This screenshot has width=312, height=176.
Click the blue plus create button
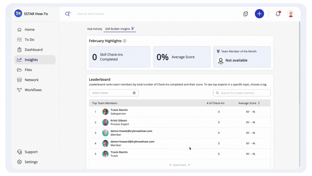[x=259, y=14]
